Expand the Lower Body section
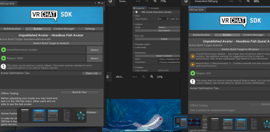 [134, 47]
